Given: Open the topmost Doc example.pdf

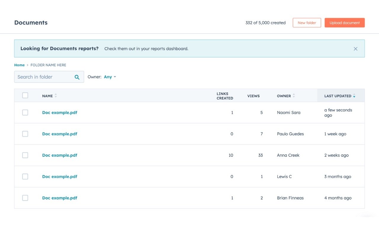Looking at the screenshot, I should (60, 112).
